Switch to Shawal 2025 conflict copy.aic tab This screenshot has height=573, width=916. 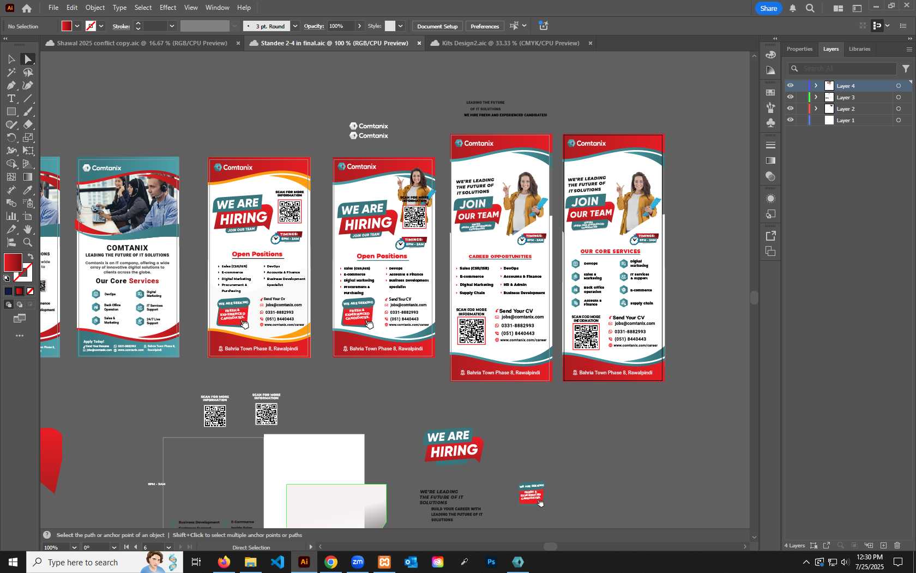tap(142, 43)
